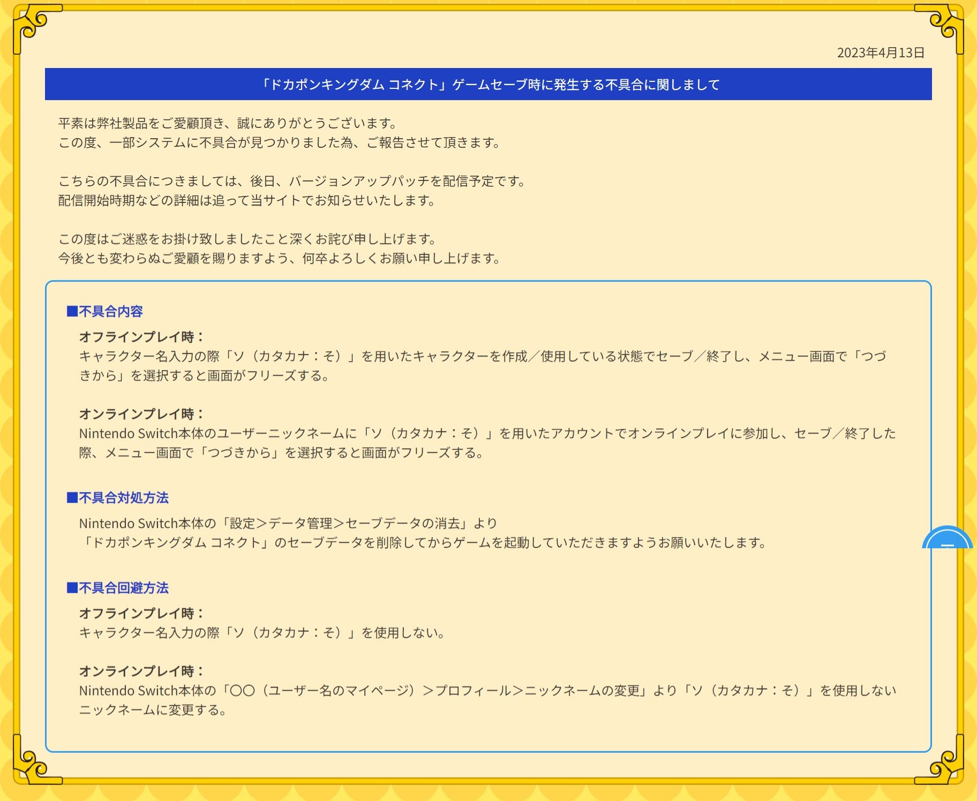Click the square bullet before 不具合内容
977x801 pixels.
click(x=72, y=312)
